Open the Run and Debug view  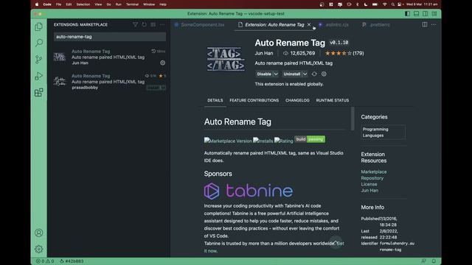[x=38, y=76]
